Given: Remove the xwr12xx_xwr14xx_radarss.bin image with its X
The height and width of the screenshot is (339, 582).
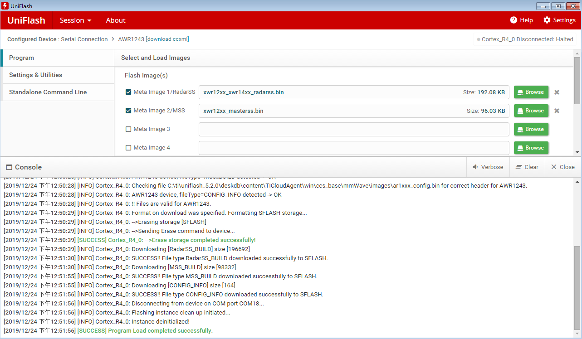Looking at the screenshot, I should [x=557, y=92].
